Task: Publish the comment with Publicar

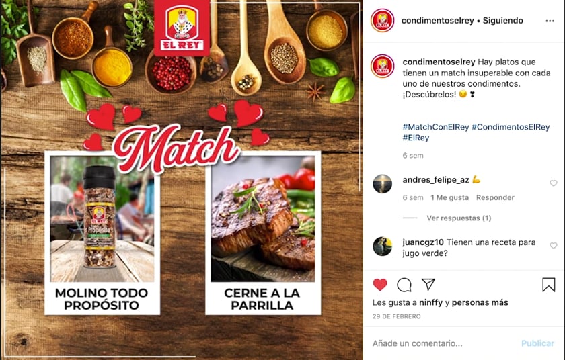Action: click(537, 343)
